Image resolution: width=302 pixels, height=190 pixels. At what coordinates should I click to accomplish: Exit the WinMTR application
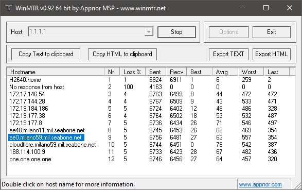click(x=272, y=32)
